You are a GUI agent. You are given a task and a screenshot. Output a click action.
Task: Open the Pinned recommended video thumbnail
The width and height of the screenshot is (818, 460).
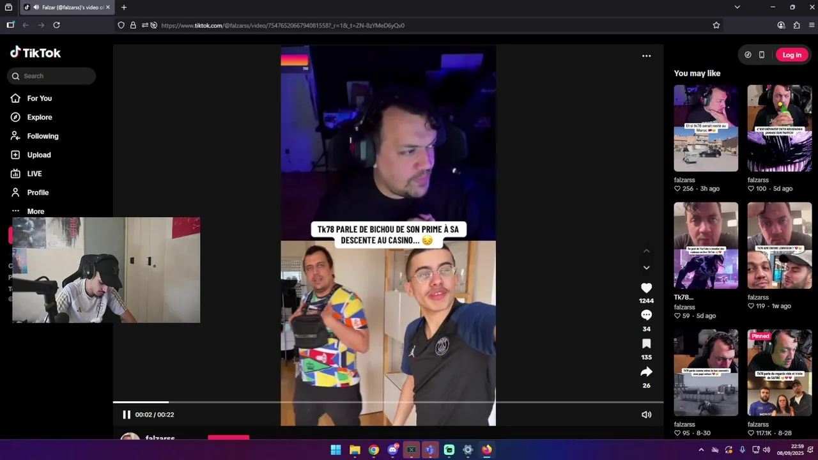(779, 372)
